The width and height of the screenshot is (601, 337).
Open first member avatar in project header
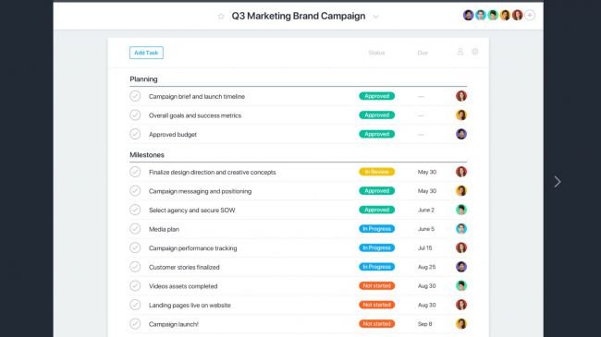pos(468,16)
